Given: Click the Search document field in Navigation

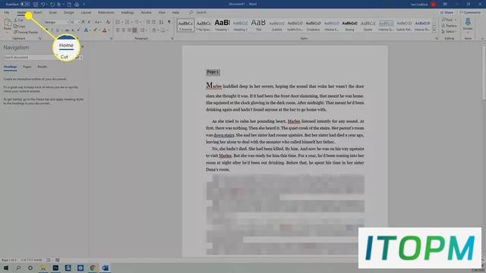Looking at the screenshot, I should click(30, 58).
